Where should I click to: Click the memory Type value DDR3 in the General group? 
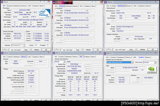pos(16,61)
